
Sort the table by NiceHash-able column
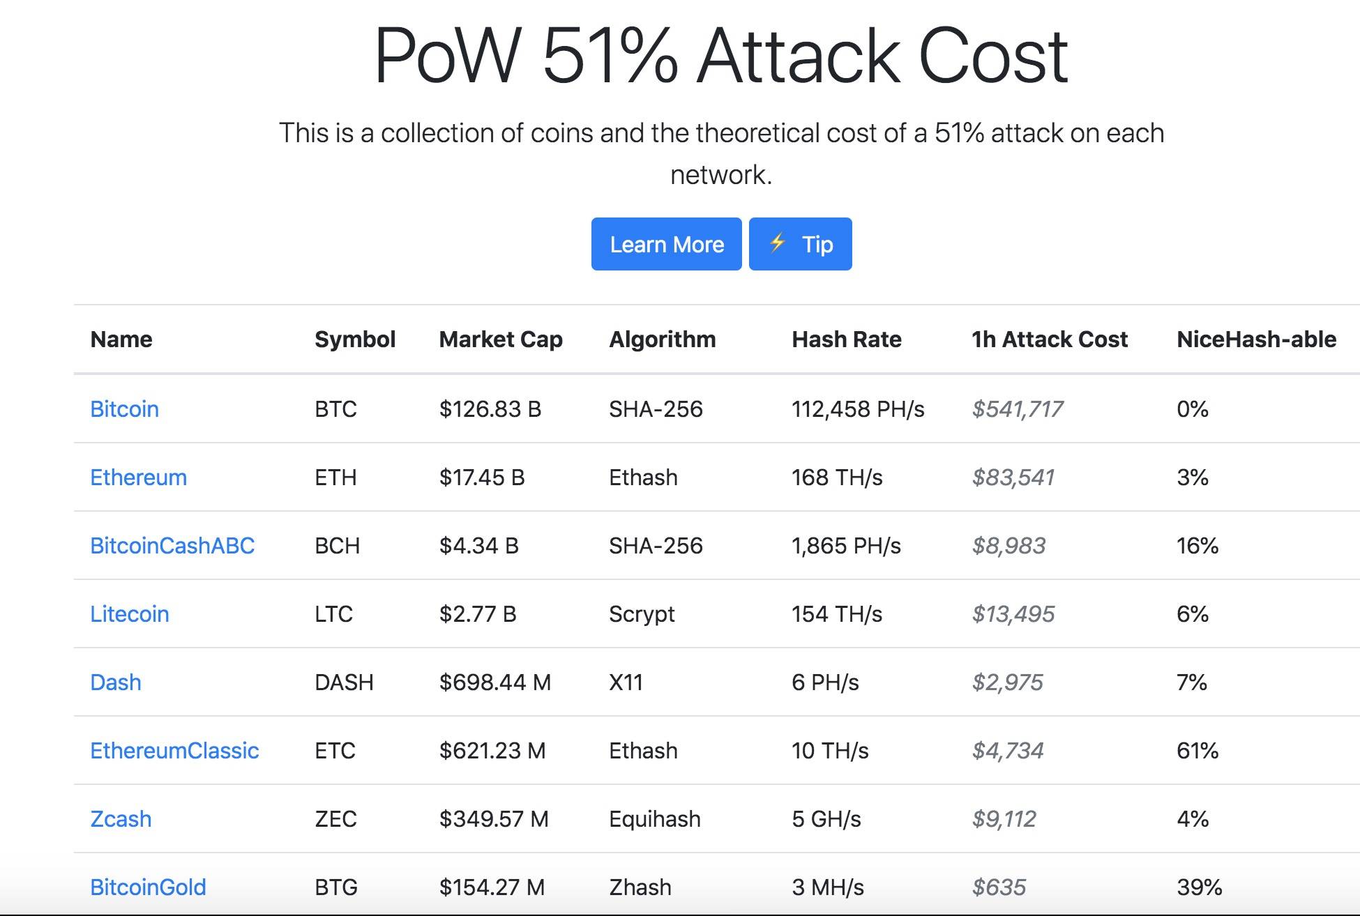pos(1255,339)
